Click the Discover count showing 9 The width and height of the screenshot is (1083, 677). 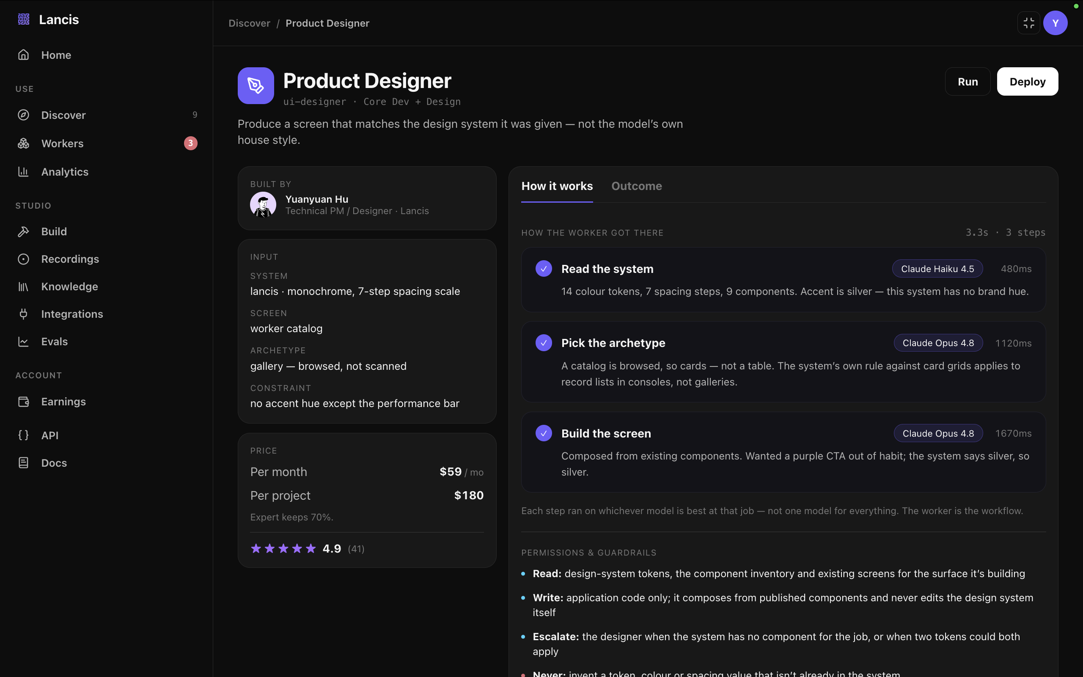coord(195,115)
